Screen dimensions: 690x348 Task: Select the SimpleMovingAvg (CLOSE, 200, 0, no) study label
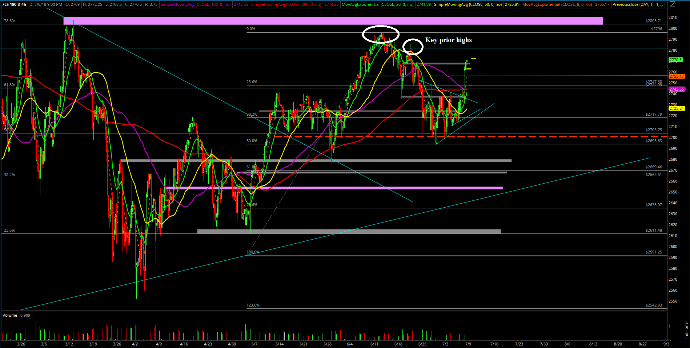pyautogui.click(x=286, y=4)
